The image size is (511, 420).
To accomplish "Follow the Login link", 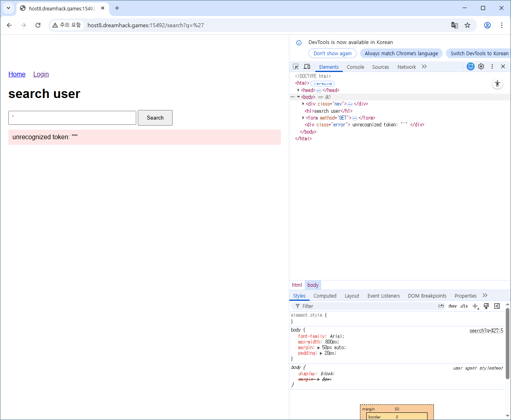I will 41,74.
